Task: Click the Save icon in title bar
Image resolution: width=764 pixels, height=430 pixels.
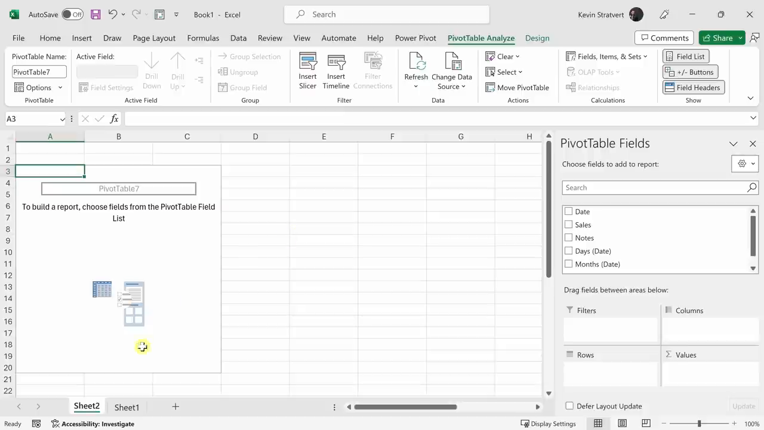Action: (x=95, y=14)
